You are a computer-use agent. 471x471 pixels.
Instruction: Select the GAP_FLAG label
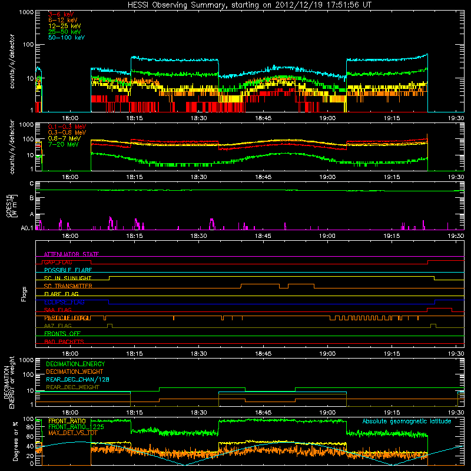(x=58, y=262)
